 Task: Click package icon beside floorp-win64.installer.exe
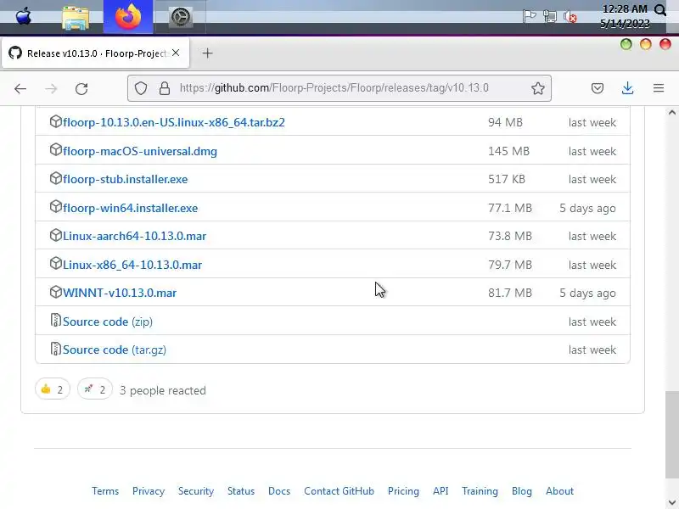(x=55, y=206)
